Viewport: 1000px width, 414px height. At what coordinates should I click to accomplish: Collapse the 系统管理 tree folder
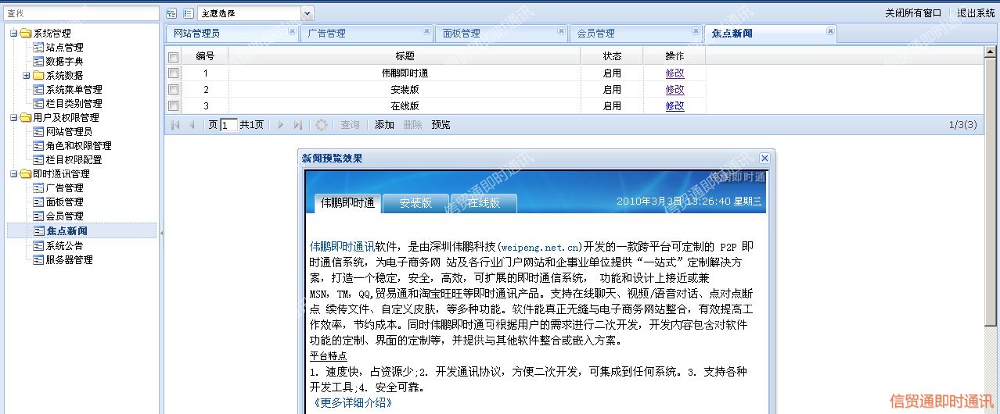(14, 34)
